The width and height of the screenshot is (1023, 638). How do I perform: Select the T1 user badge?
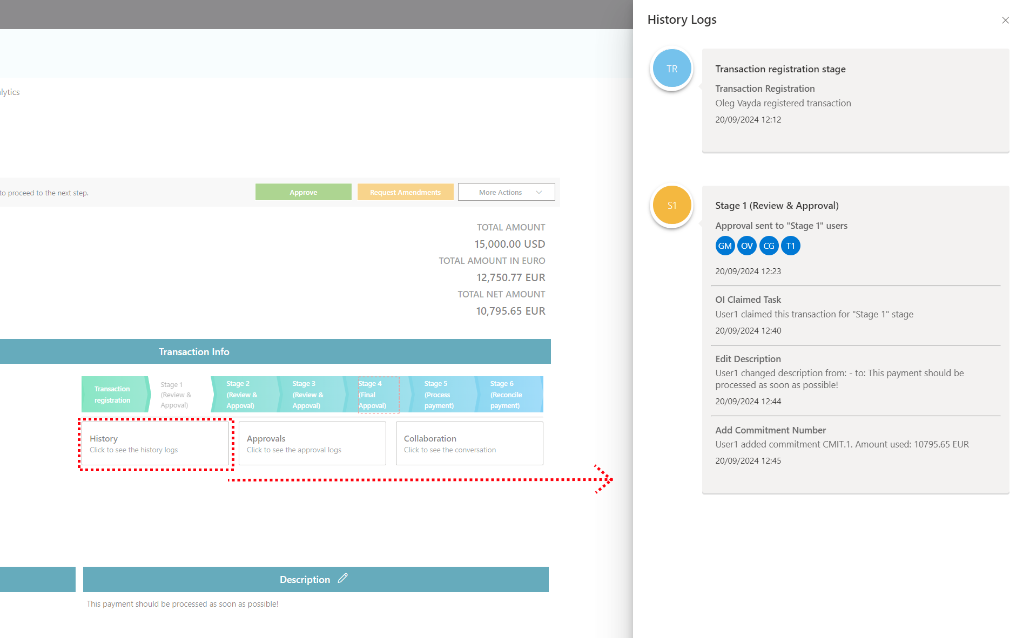(790, 246)
